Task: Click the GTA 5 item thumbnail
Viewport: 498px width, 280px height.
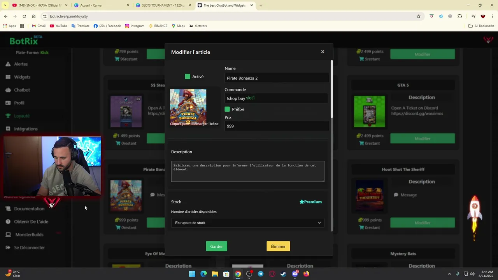Action: coord(370,112)
